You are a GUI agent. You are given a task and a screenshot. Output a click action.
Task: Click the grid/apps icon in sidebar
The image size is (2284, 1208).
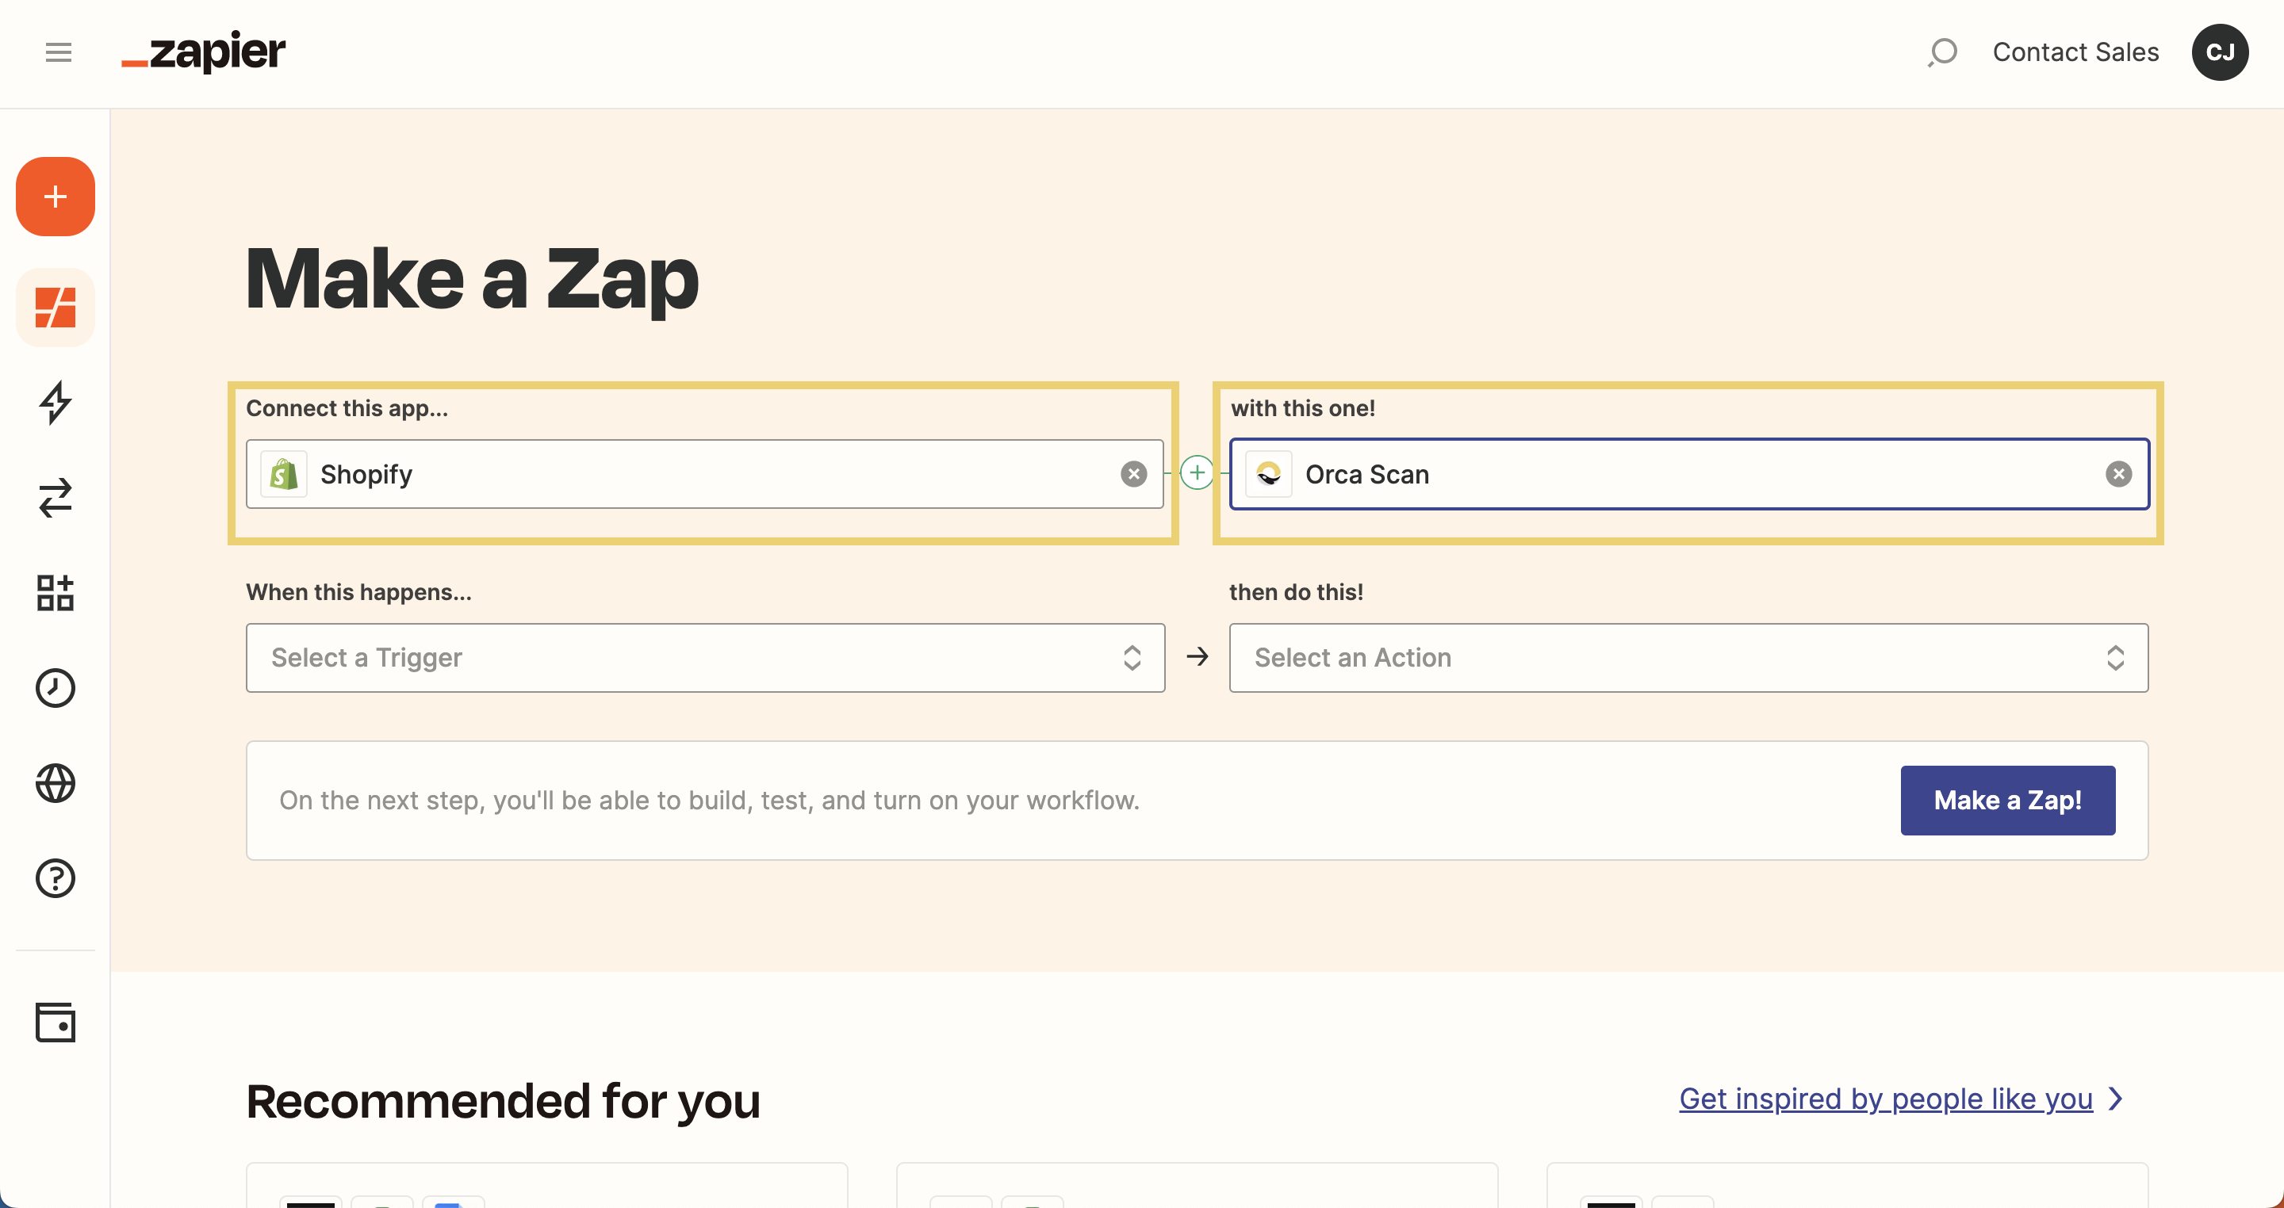56,592
